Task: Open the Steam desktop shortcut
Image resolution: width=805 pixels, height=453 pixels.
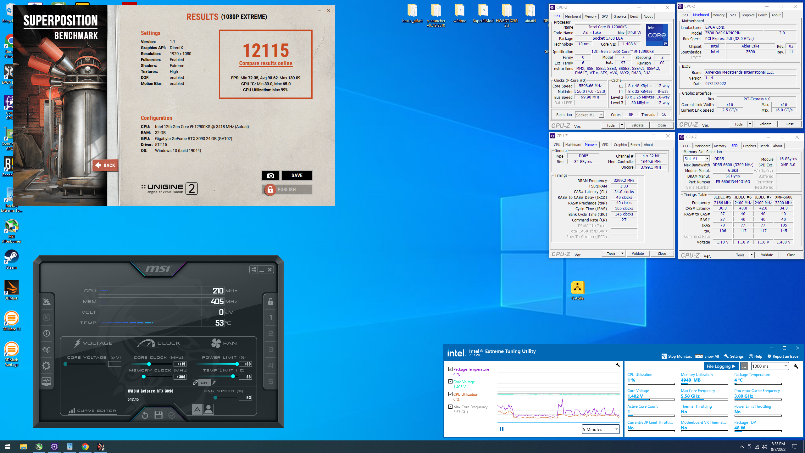Action: pyautogui.click(x=11, y=260)
